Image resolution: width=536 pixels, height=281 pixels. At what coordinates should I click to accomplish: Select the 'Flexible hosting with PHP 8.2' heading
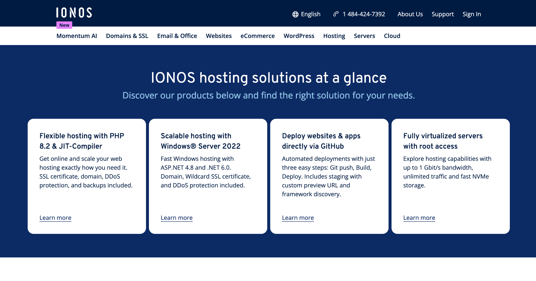click(82, 141)
